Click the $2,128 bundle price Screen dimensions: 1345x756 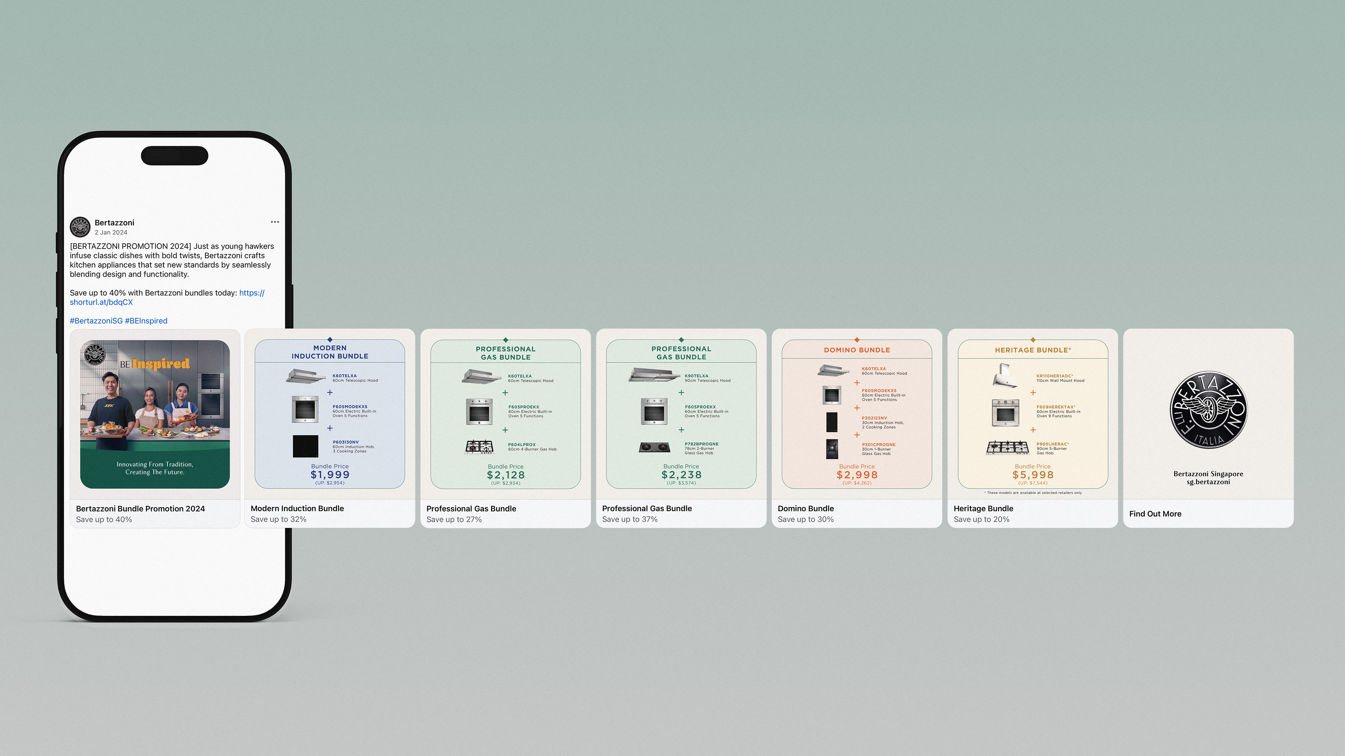(x=505, y=475)
